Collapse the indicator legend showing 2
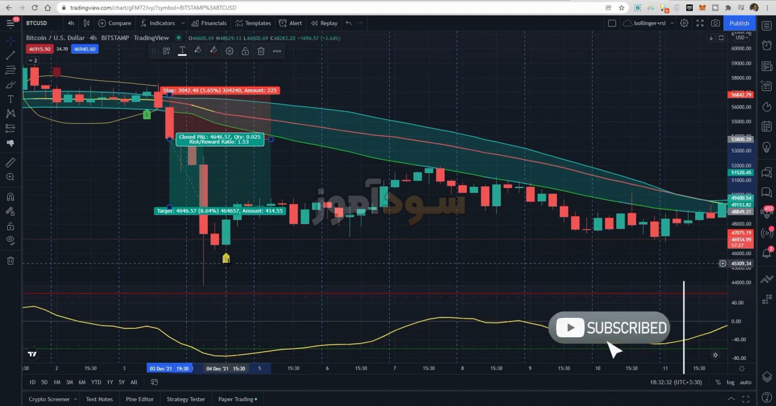Viewport: 776px width, 406px height. point(33,60)
